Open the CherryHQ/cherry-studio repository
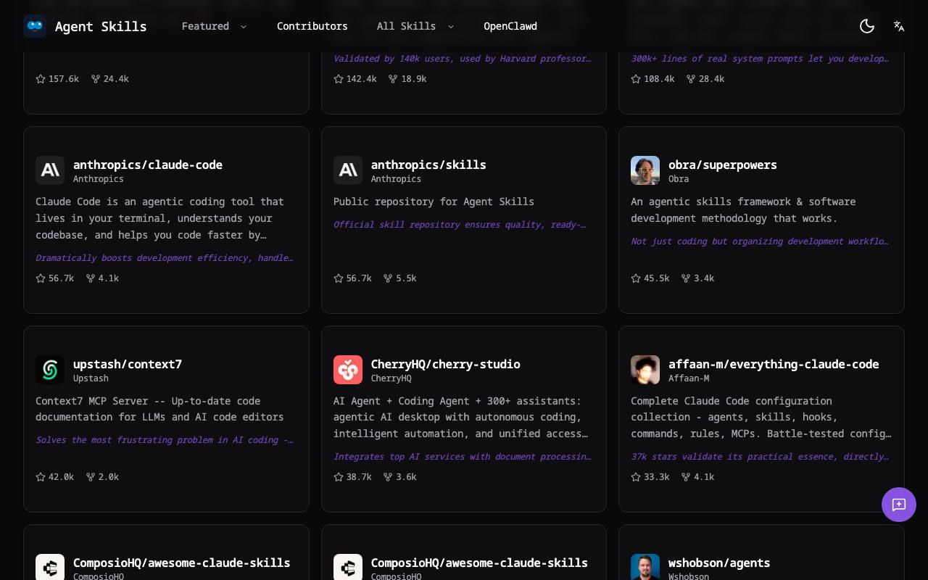 [445, 364]
